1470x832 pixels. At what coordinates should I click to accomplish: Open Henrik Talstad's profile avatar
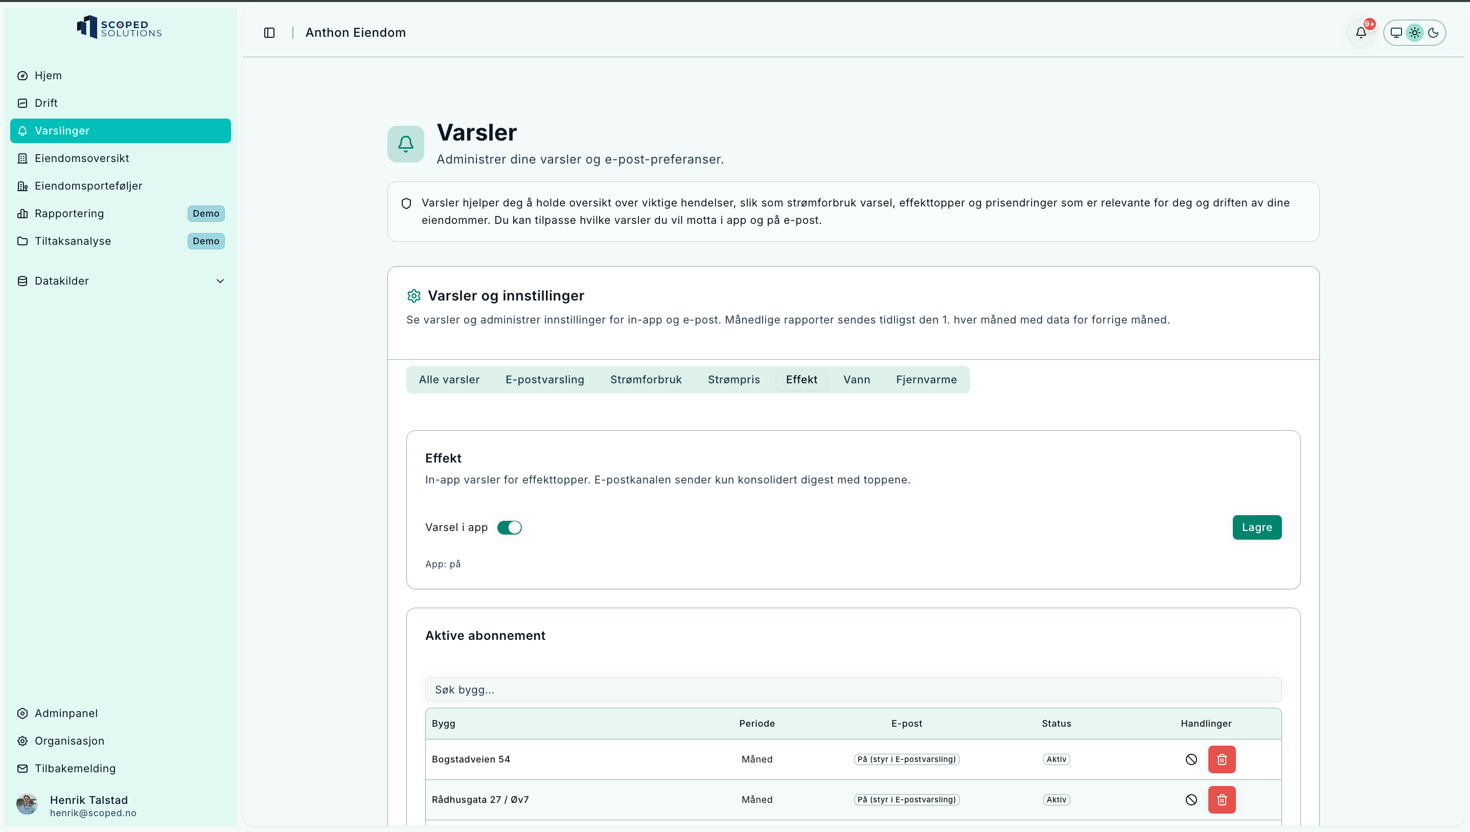click(x=27, y=804)
